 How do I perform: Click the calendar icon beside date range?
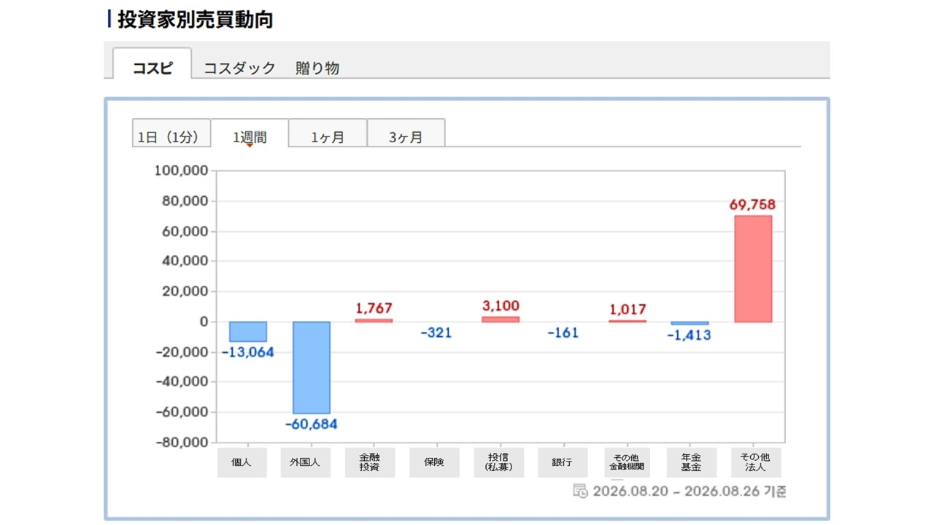click(x=581, y=491)
